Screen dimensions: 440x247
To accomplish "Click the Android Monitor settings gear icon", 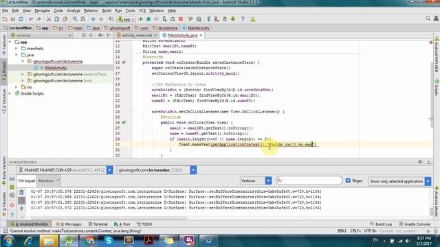I will click(420, 162).
